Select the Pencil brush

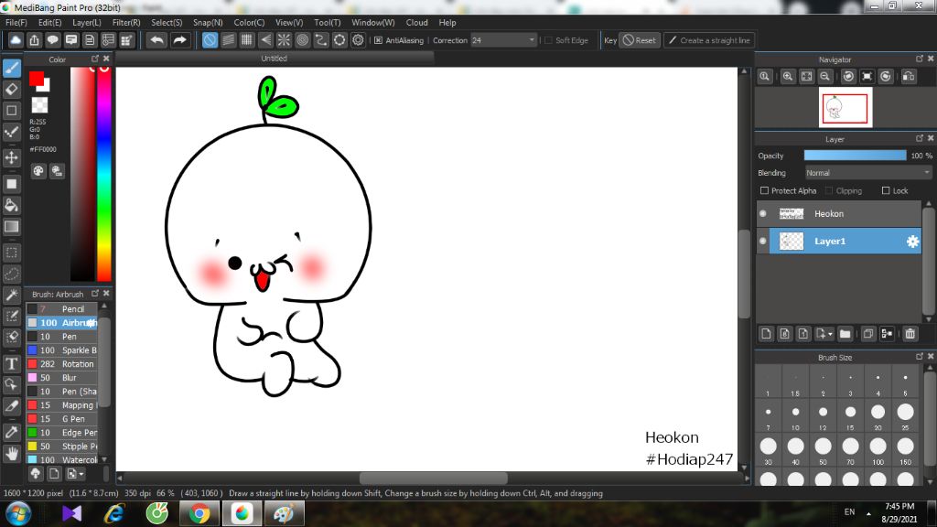click(x=62, y=309)
